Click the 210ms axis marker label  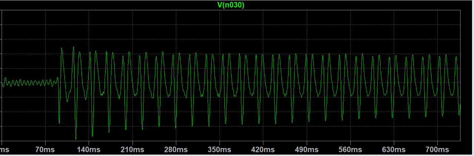[132, 150]
